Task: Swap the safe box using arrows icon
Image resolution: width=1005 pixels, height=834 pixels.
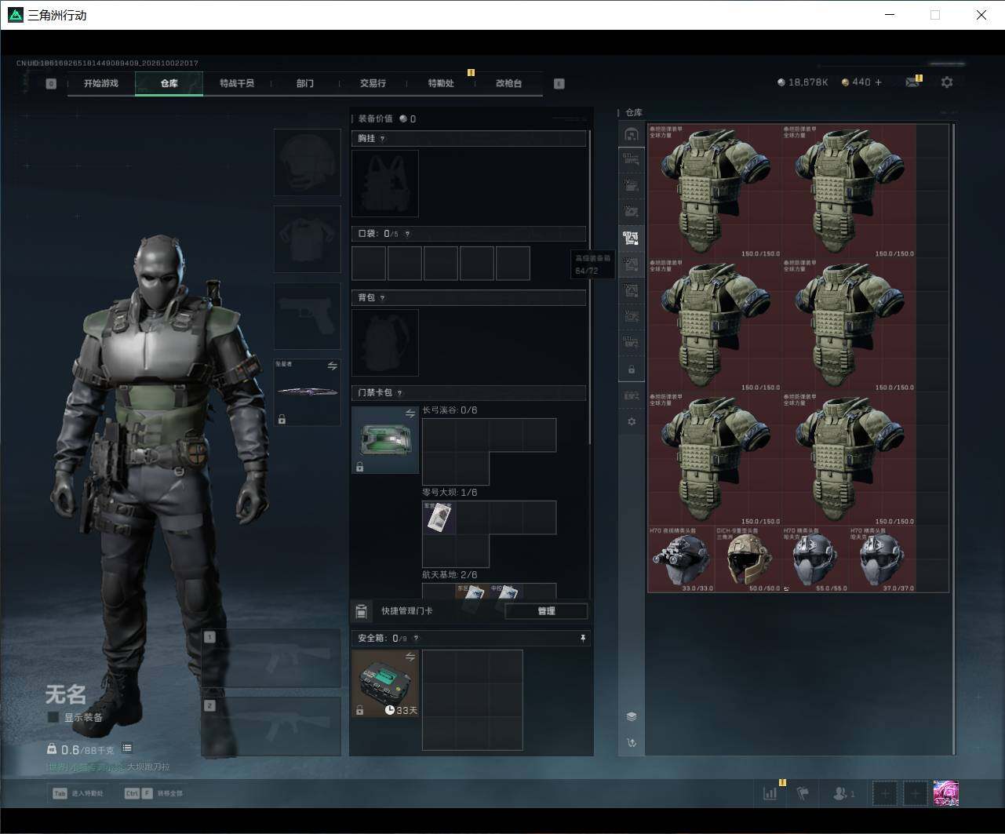Action: (410, 657)
